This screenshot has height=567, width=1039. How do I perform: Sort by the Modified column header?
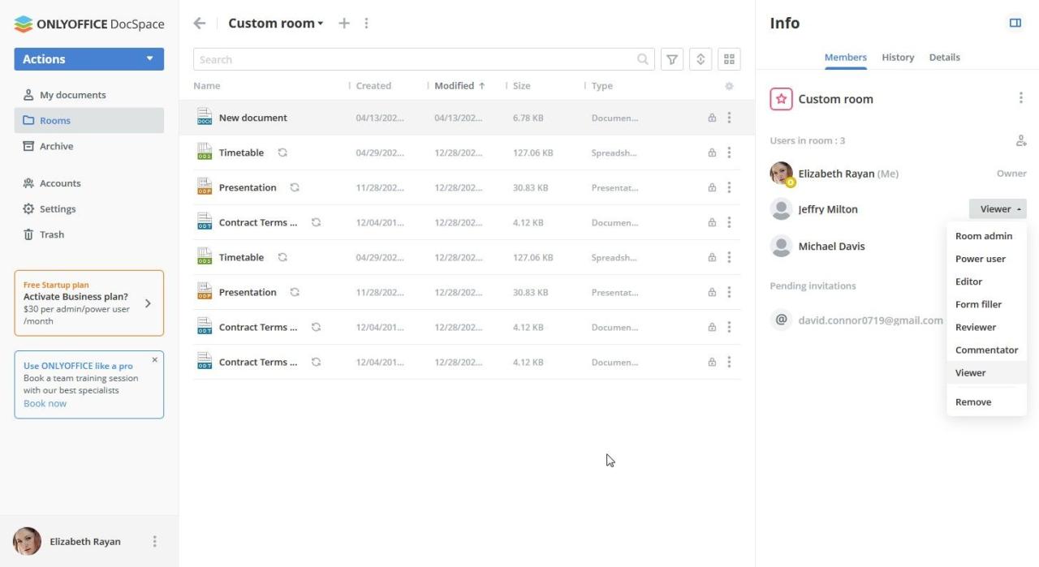[459, 86]
